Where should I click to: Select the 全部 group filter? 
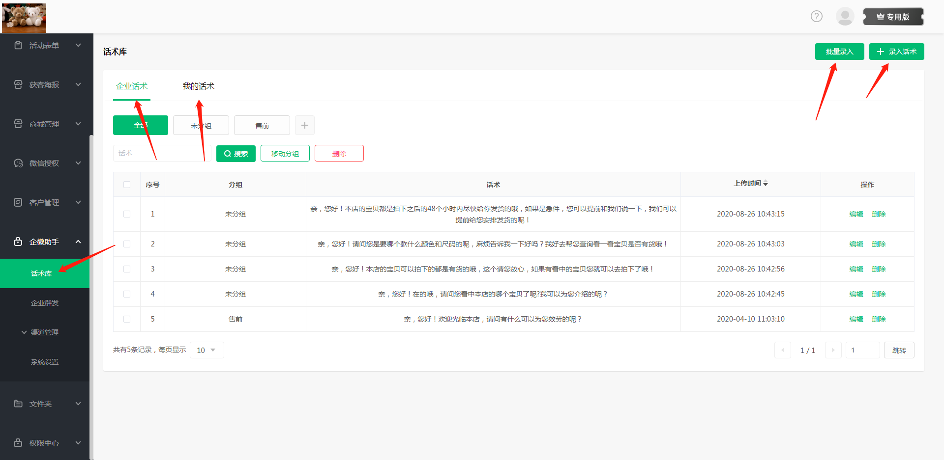141,125
